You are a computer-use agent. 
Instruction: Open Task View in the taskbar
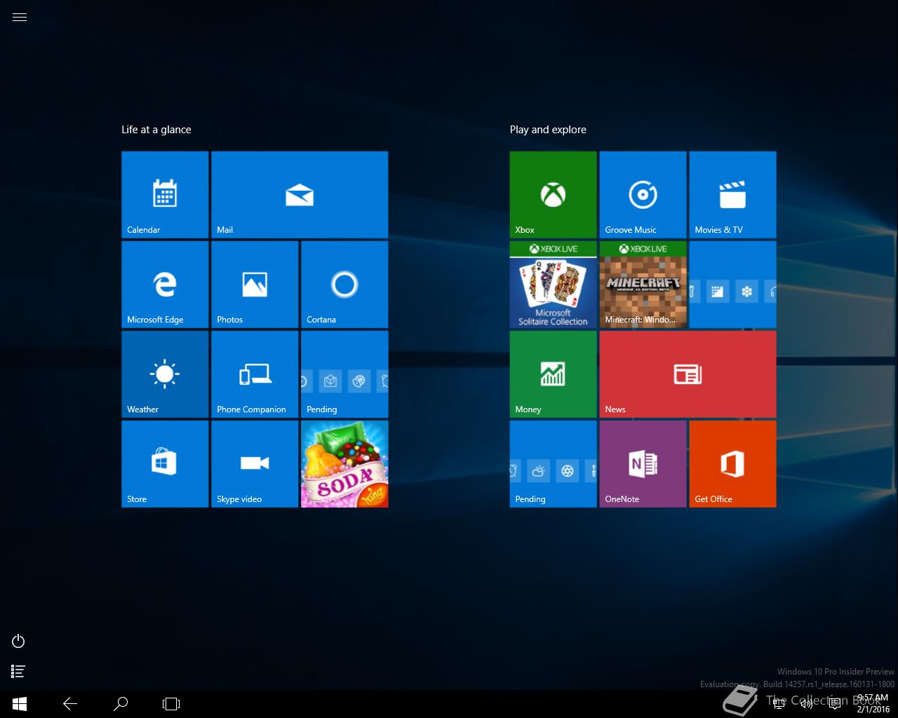[171, 704]
